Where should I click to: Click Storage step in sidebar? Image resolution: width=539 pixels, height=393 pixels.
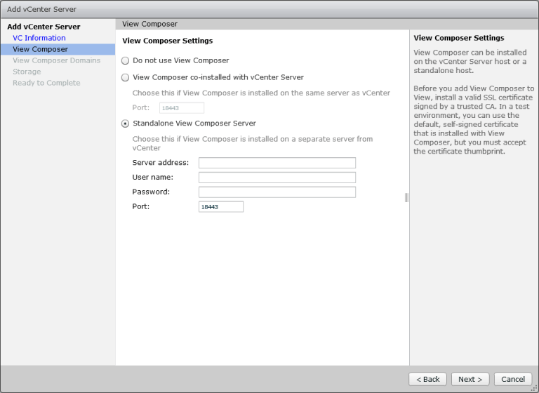pyautogui.click(x=27, y=72)
